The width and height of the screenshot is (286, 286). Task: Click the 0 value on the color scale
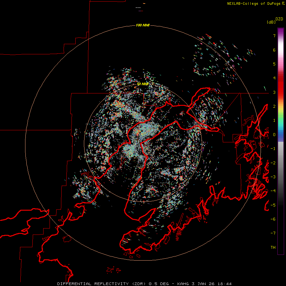point(274,135)
